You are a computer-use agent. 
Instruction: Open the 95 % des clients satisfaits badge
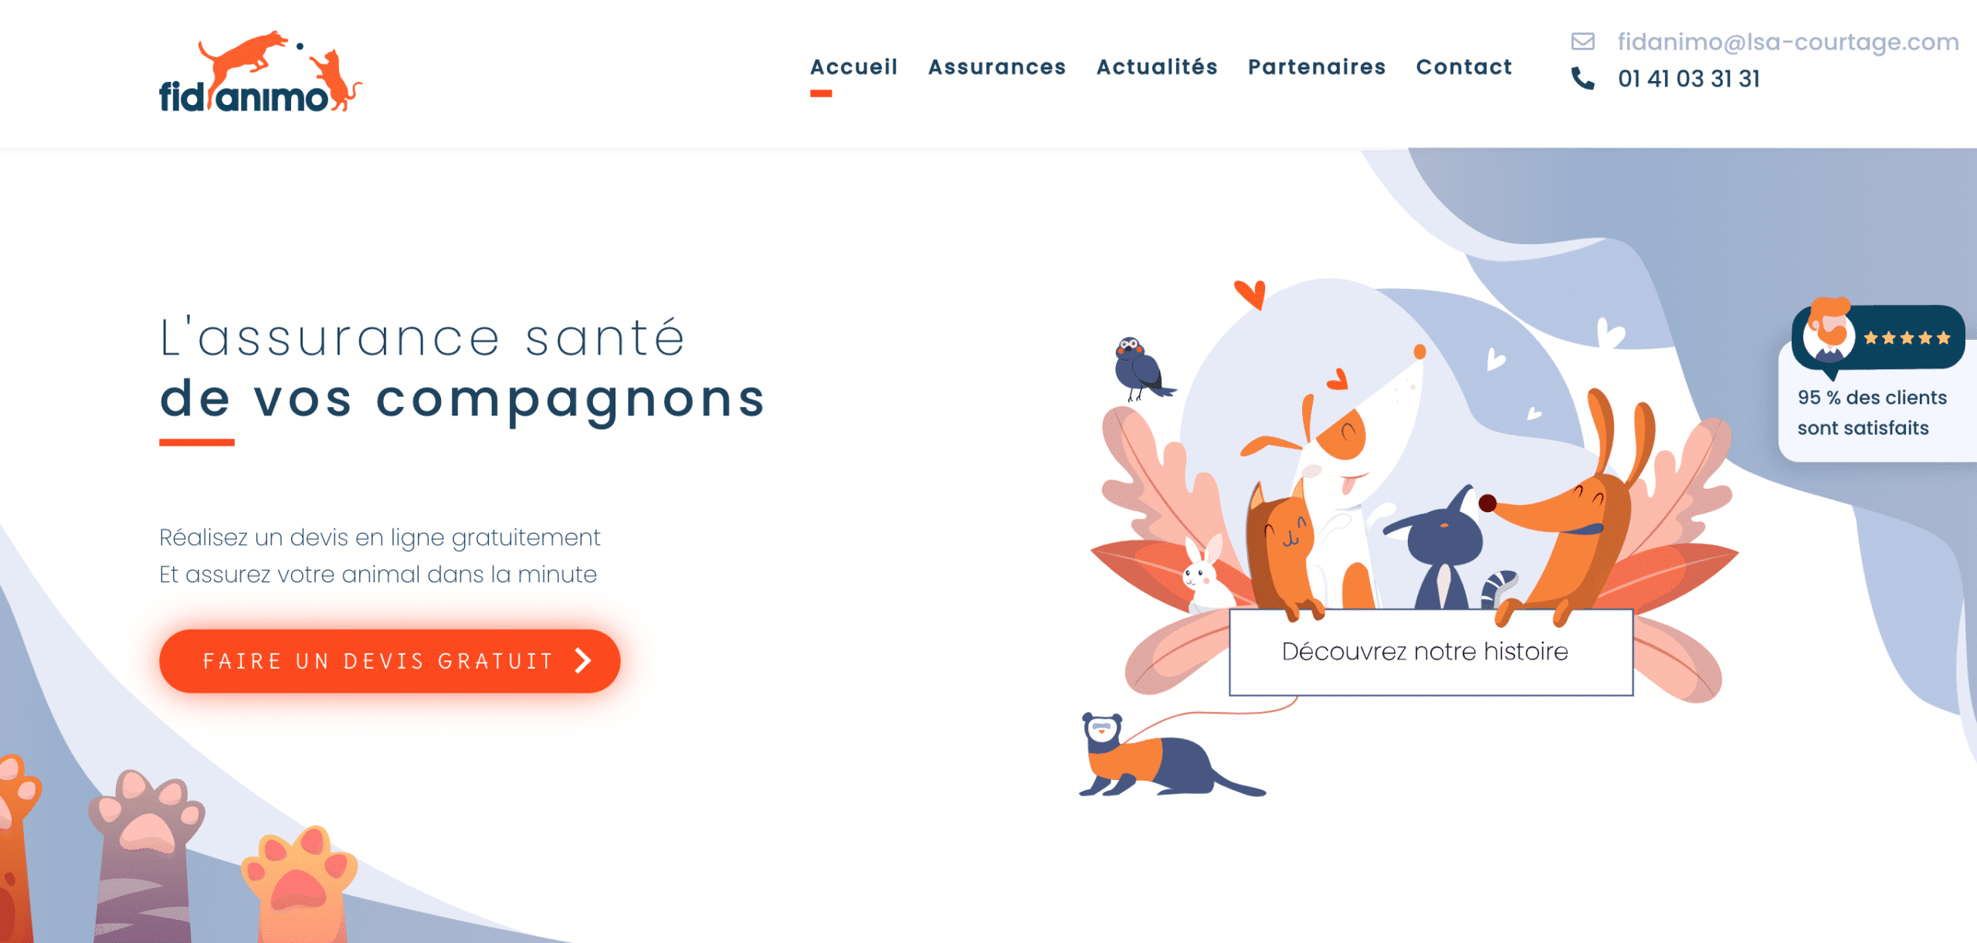(1877, 385)
